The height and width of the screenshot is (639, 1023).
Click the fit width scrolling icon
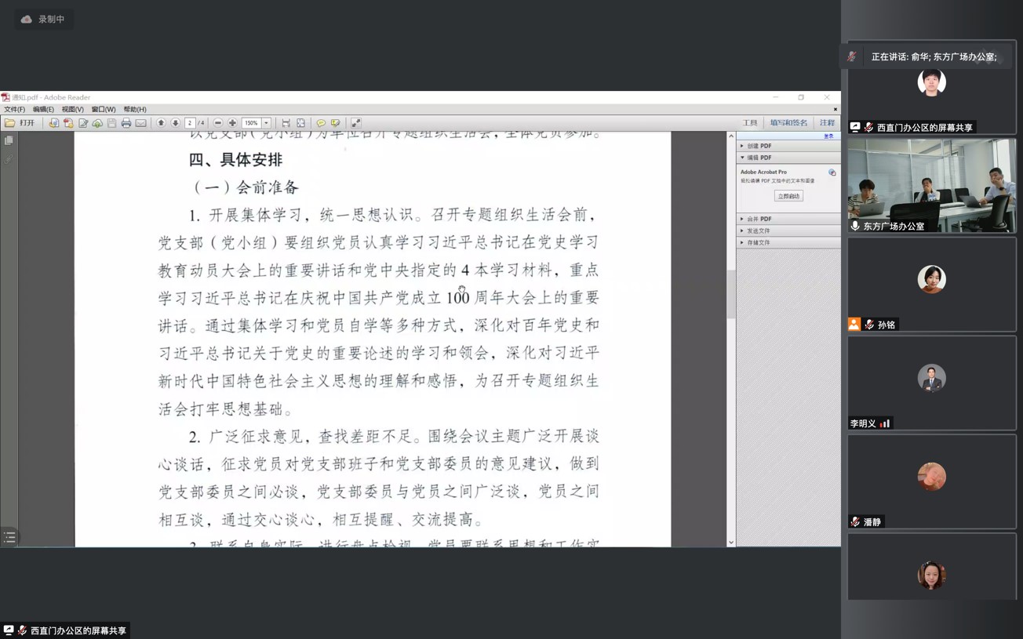coord(286,123)
